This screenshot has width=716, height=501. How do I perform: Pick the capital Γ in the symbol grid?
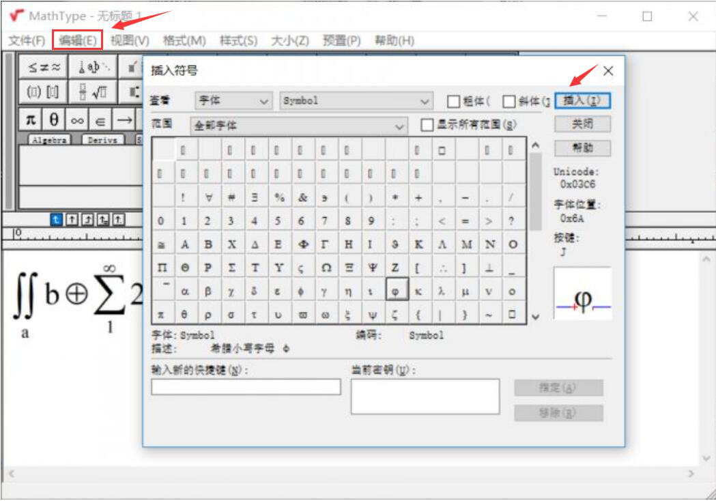point(325,244)
